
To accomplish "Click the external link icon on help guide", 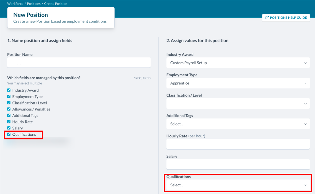I will click(267, 18).
